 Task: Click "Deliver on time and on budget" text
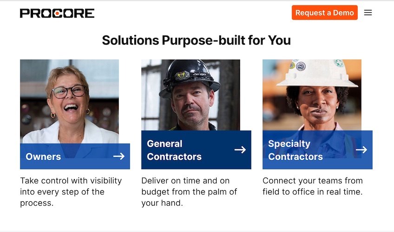(189, 192)
